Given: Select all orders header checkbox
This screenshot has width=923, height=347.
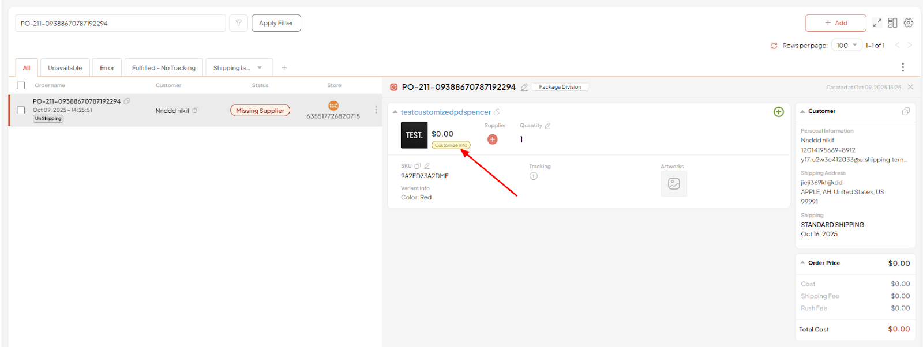Looking at the screenshot, I should pyautogui.click(x=21, y=85).
